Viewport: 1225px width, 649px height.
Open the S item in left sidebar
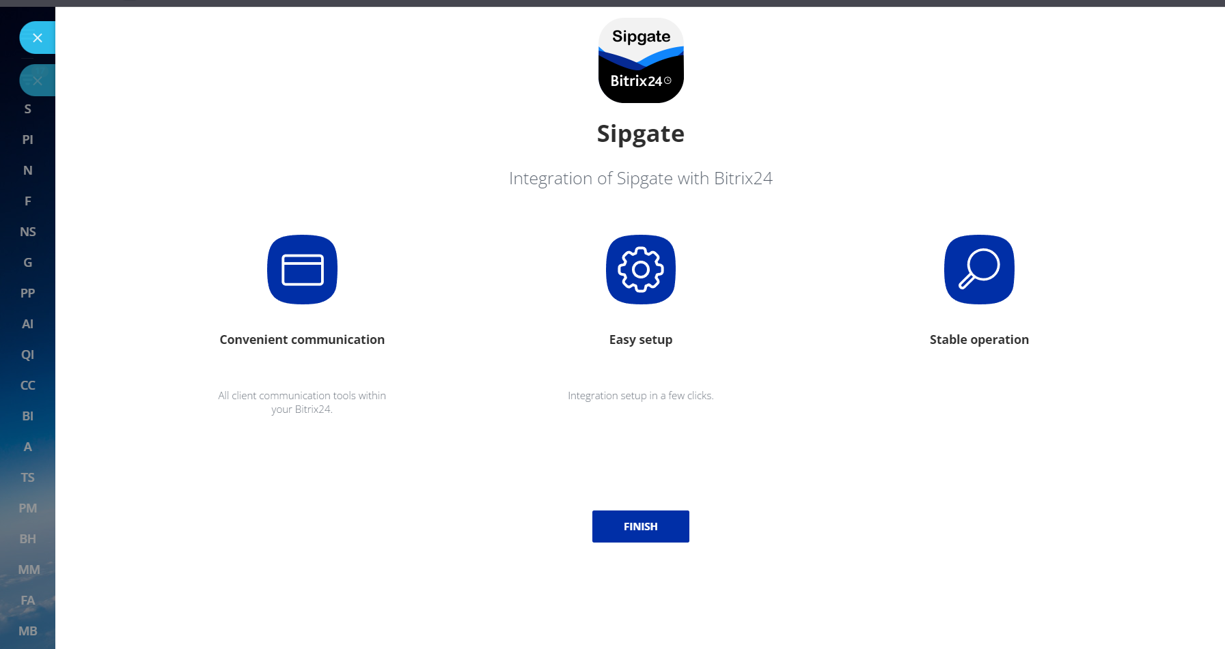[x=28, y=109]
